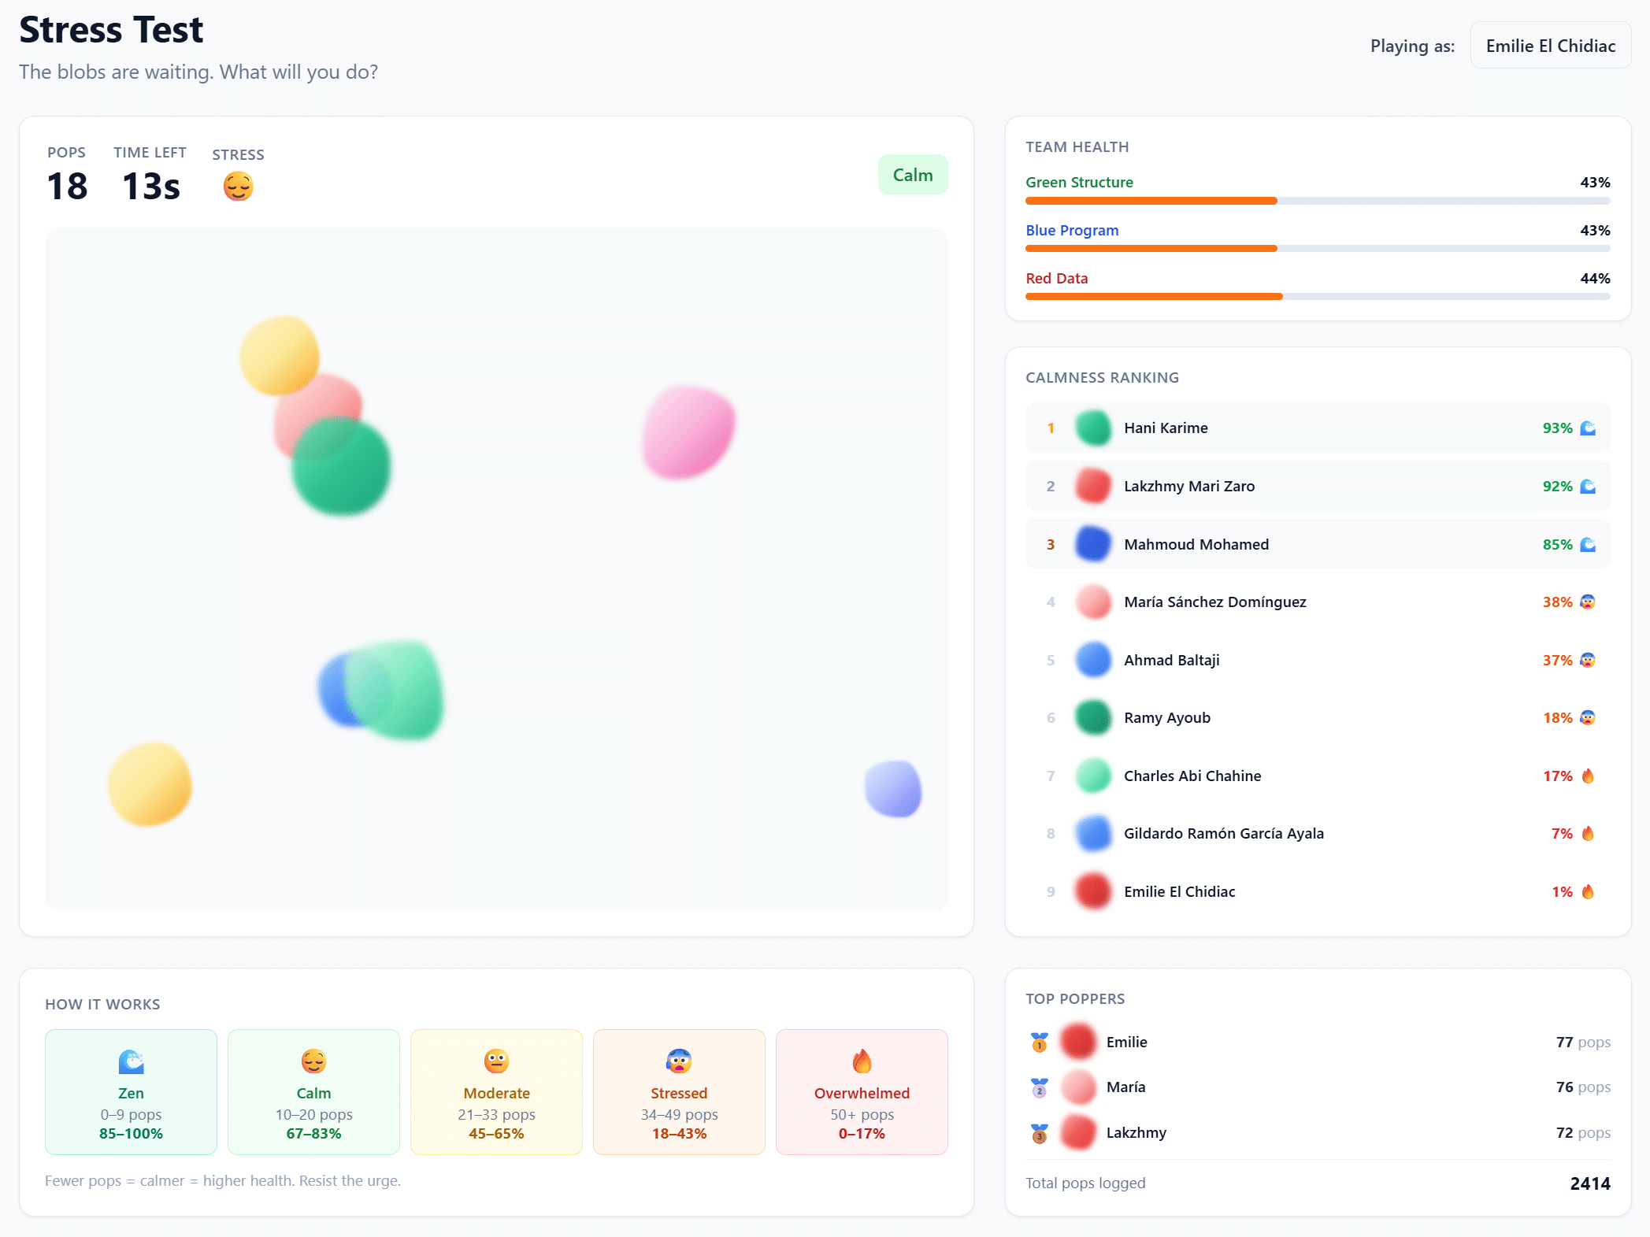Click the Stressed level card
The width and height of the screenshot is (1650, 1237).
tap(679, 1091)
